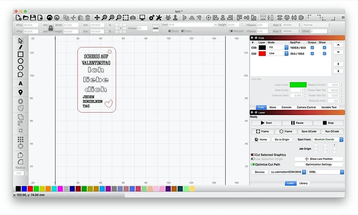This screenshot has height=215, width=358.
Task: Switch to the Library tab
Action: click(x=303, y=183)
